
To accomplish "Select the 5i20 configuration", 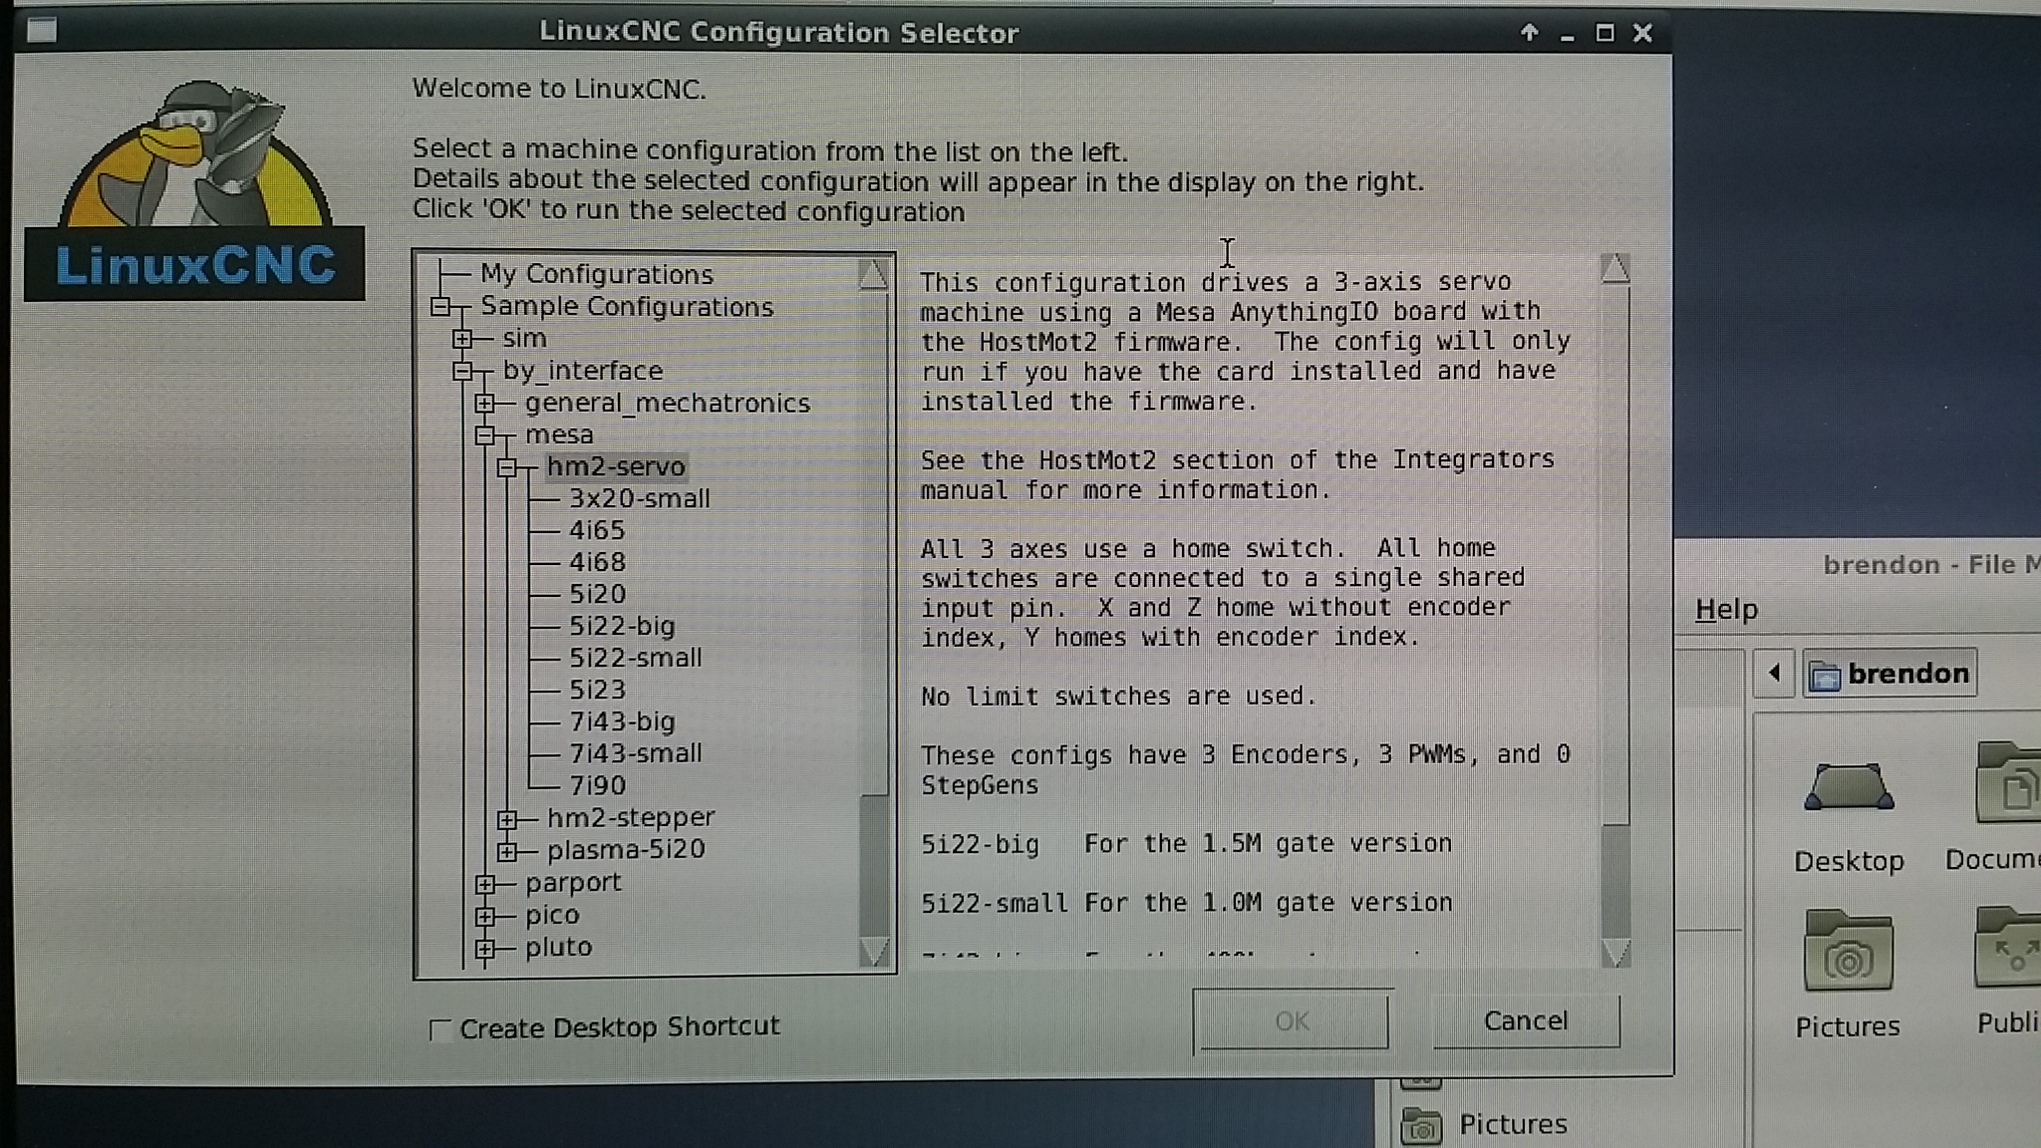I will click(597, 594).
